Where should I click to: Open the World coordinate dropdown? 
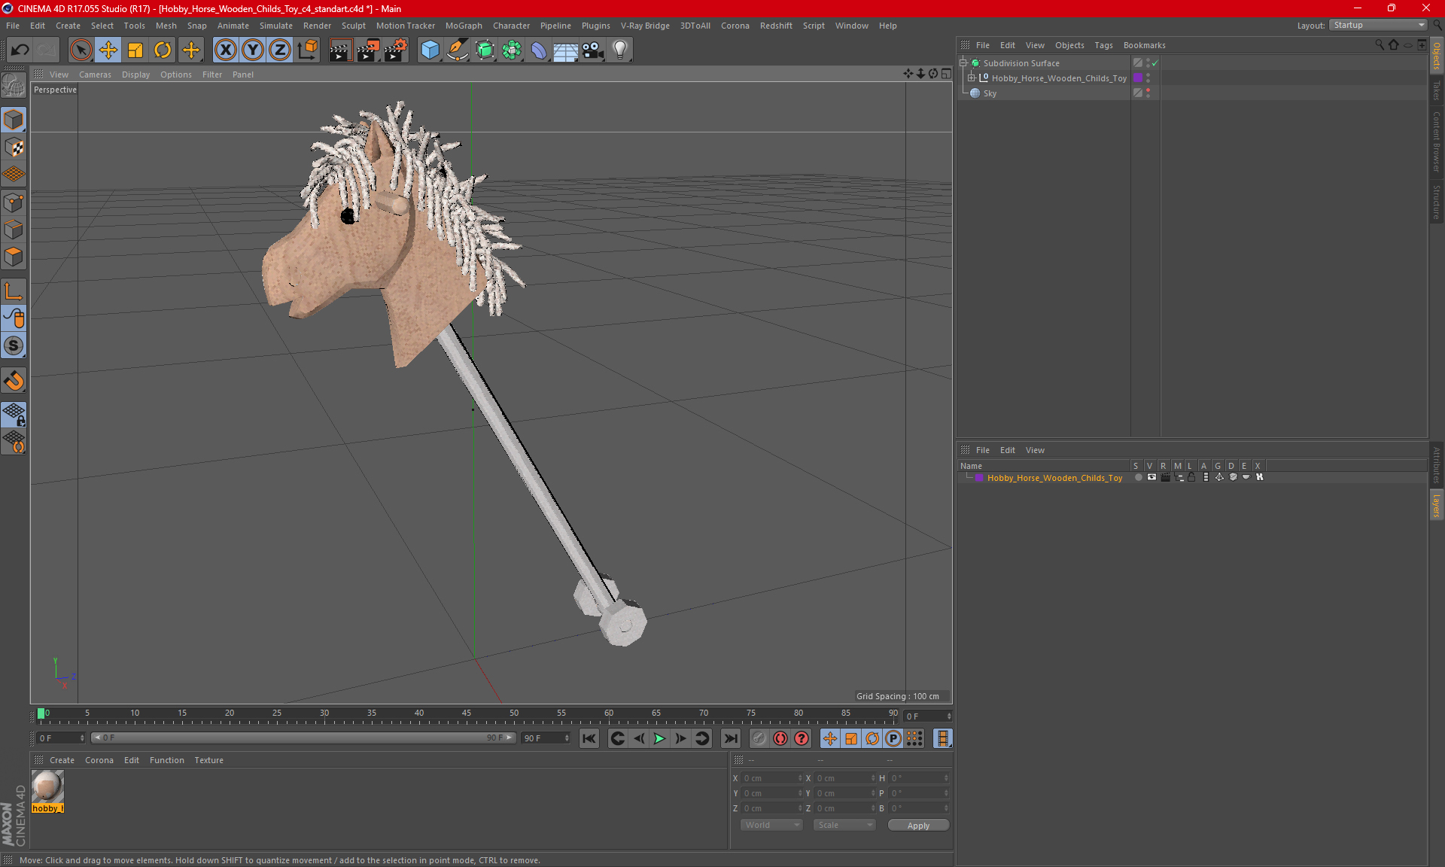pos(771,825)
